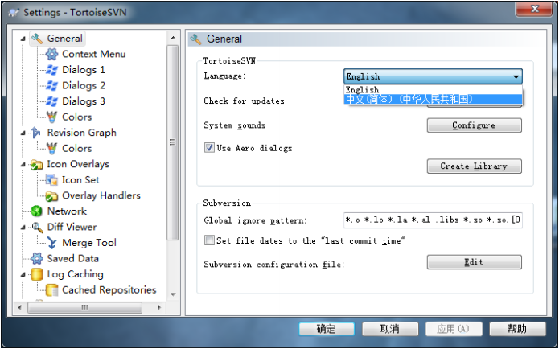Collapse the Icon Overlays tree node
The height and width of the screenshot is (349, 559).
pos(23,164)
